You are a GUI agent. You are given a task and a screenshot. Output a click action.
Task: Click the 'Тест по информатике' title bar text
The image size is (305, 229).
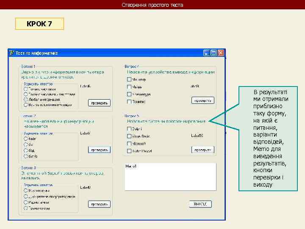point(37,53)
